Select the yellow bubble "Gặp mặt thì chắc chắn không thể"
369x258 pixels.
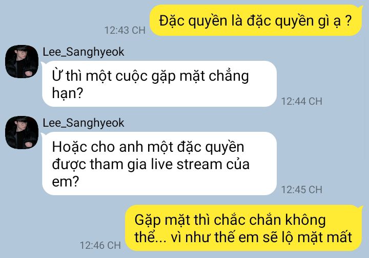[243, 228]
